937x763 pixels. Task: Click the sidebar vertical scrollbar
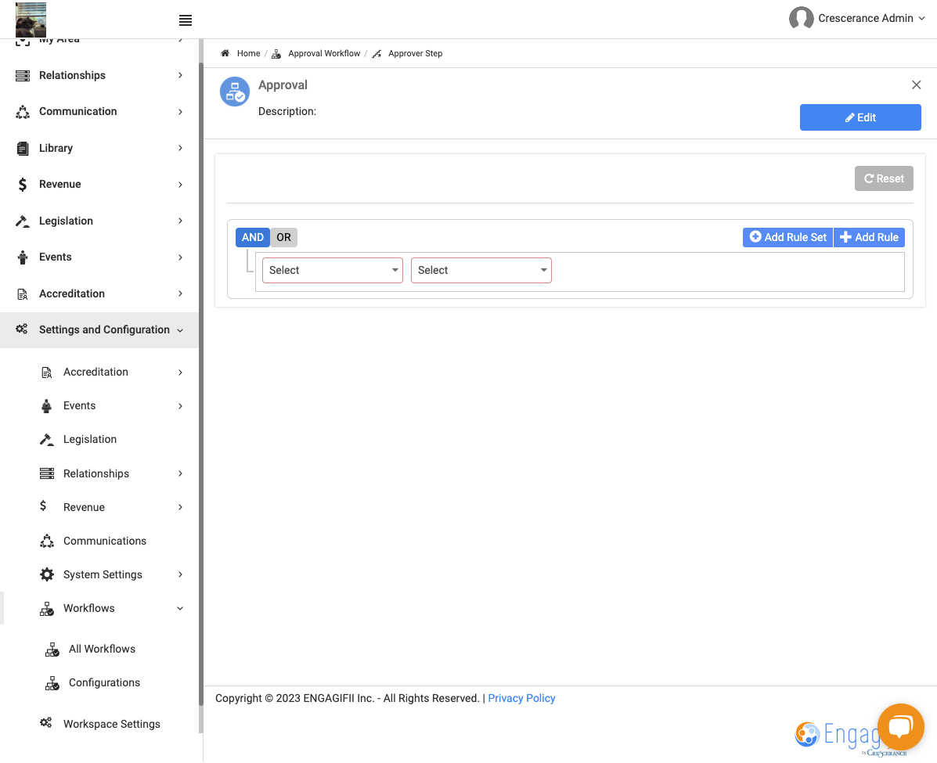pos(200,383)
